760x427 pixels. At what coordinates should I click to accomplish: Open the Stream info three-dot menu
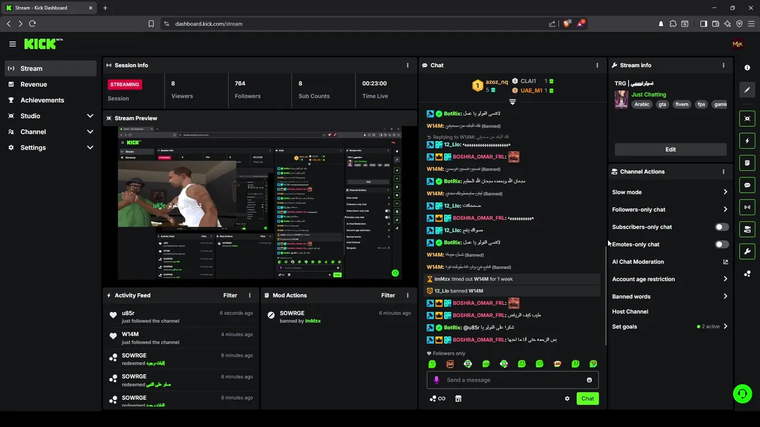click(x=723, y=65)
